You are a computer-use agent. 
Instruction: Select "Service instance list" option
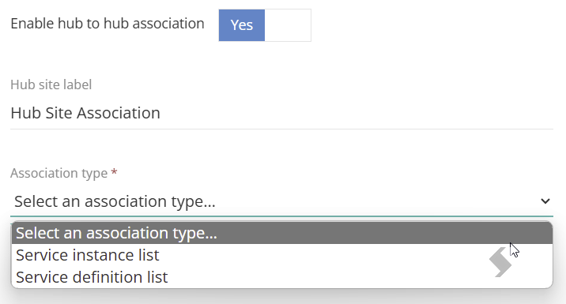[x=282, y=255]
